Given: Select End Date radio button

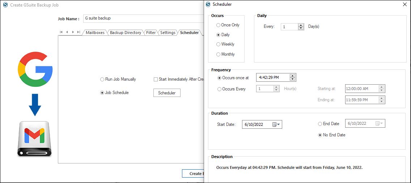Looking at the screenshot, I should coord(329,124).
